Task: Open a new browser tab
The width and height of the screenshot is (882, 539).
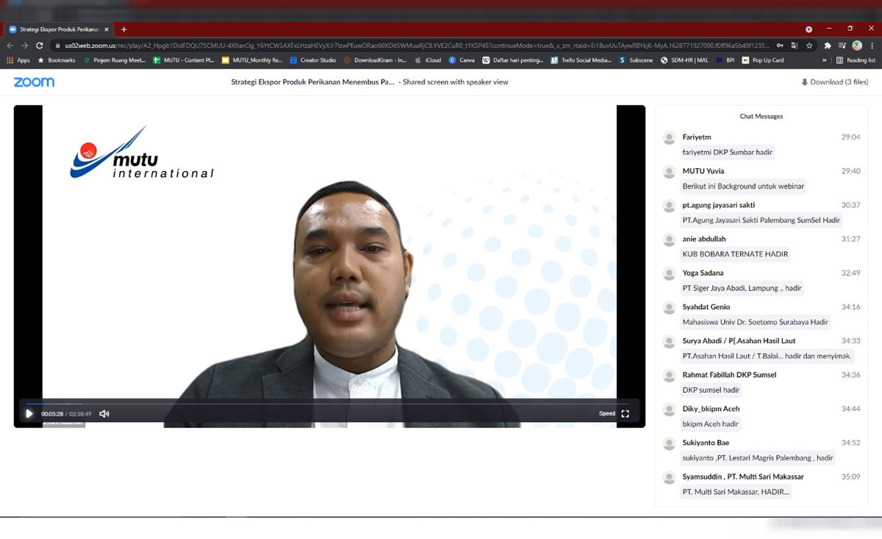Action: [123, 29]
